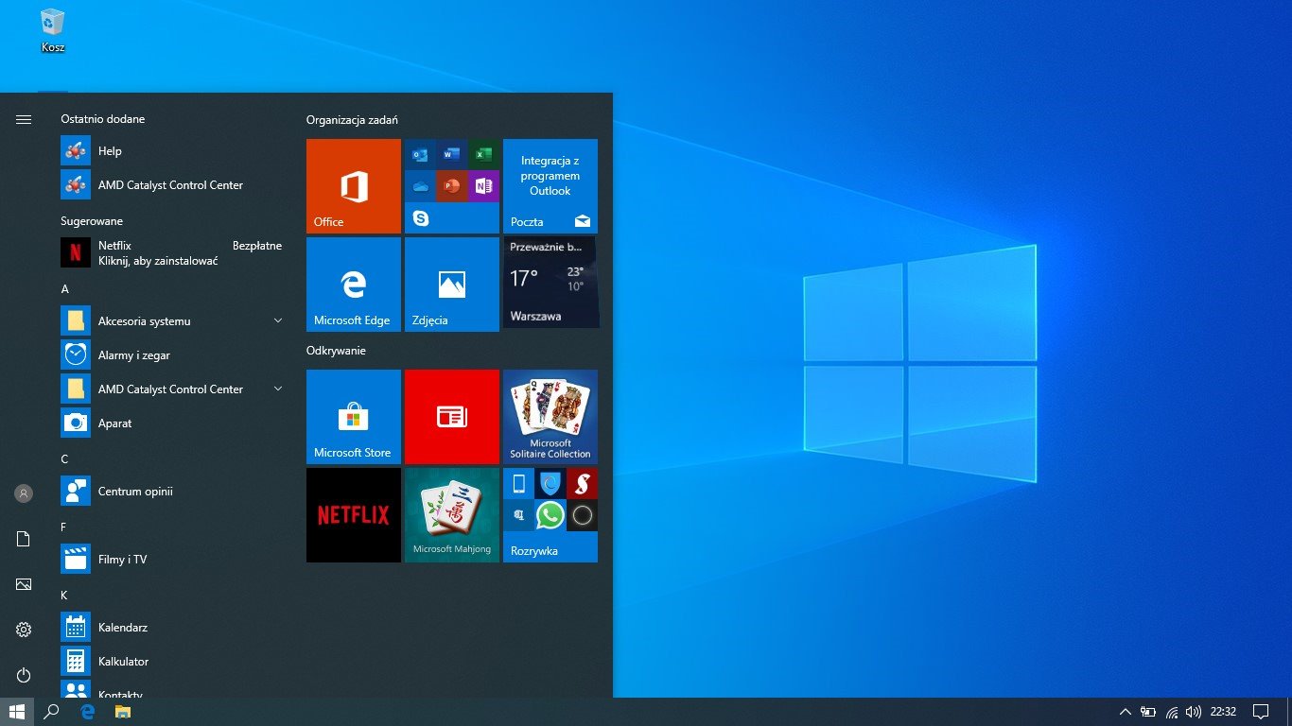Expand the Start hamburger menu

coord(24,119)
